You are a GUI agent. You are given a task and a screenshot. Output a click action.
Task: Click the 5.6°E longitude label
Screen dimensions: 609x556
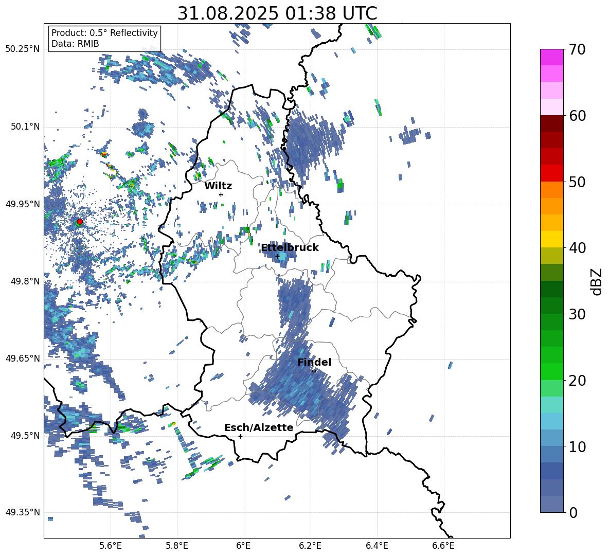coord(111,546)
